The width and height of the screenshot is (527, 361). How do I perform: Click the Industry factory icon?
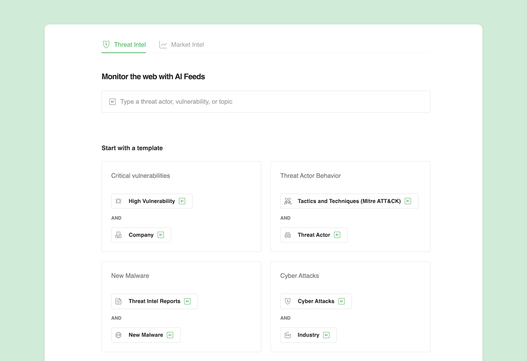click(x=288, y=335)
